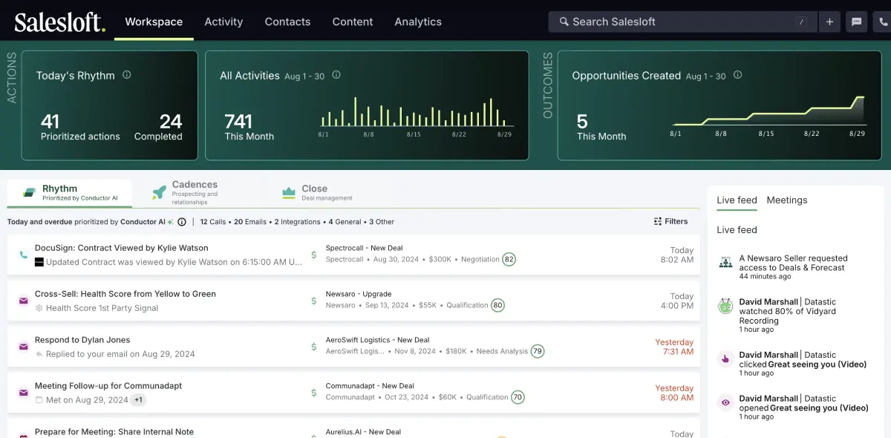Click the Search Salesloft field
891x438 pixels.
682,22
